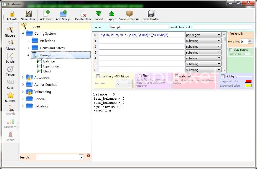Expand the Herbs and Salves group

(x=28, y=48)
